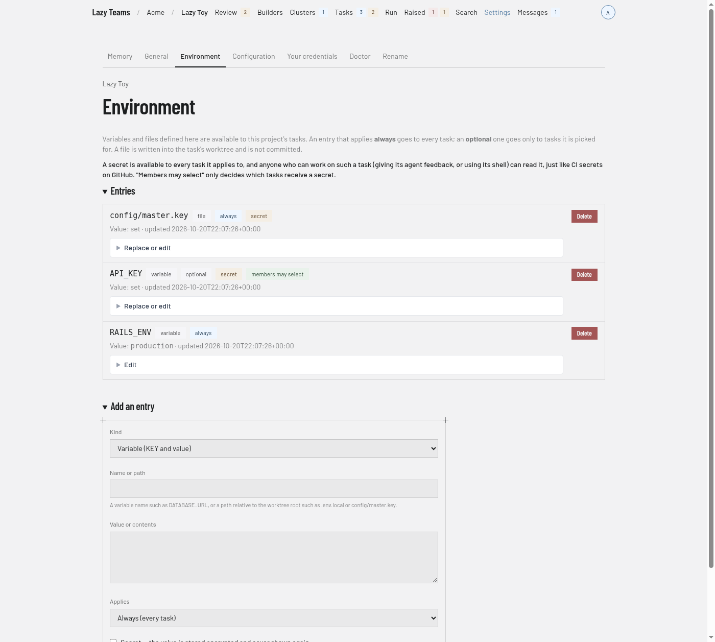Screen dimensions: 715x642
Task: Click the 'members may select' badge
Action: coord(277,274)
